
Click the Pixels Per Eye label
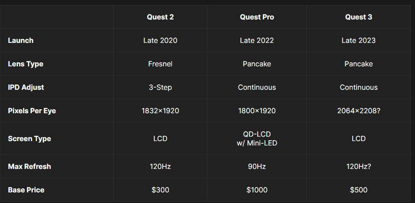point(32,111)
